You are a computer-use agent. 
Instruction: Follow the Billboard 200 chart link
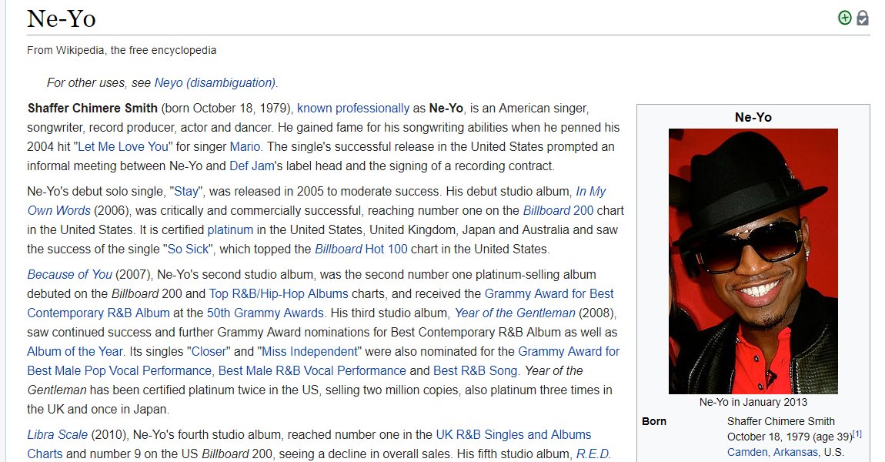[558, 210]
